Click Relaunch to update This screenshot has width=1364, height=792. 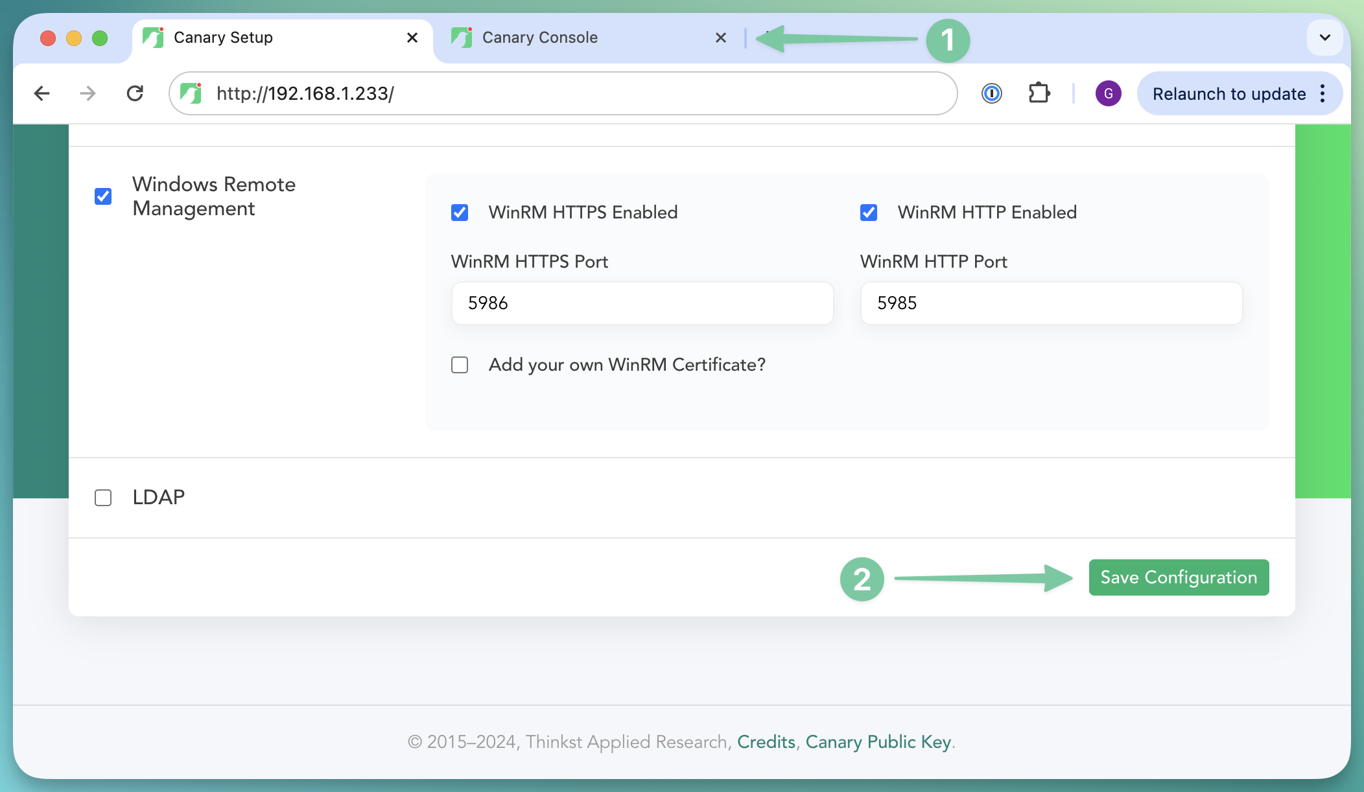click(1229, 93)
